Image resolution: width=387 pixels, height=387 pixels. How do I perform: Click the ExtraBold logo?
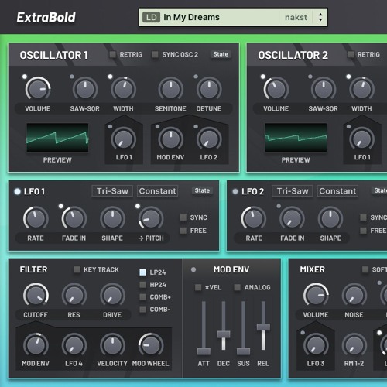click(x=46, y=18)
